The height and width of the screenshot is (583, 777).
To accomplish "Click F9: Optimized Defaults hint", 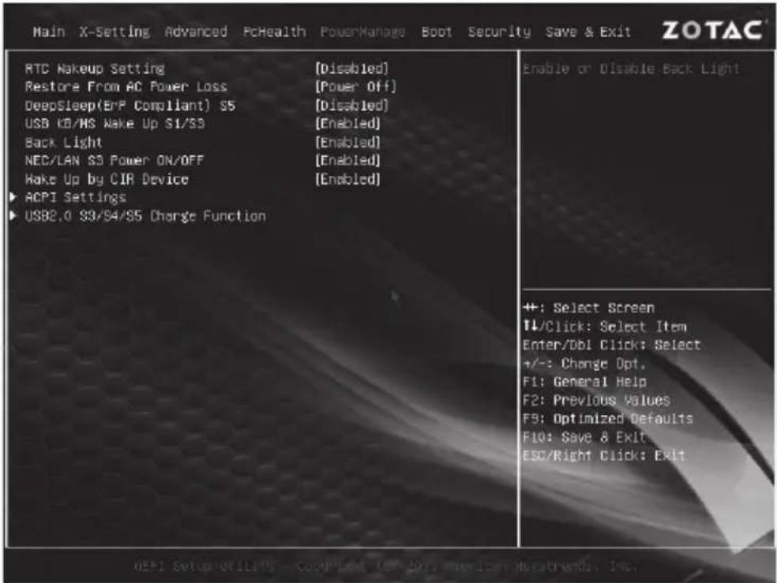I will click(608, 419).
